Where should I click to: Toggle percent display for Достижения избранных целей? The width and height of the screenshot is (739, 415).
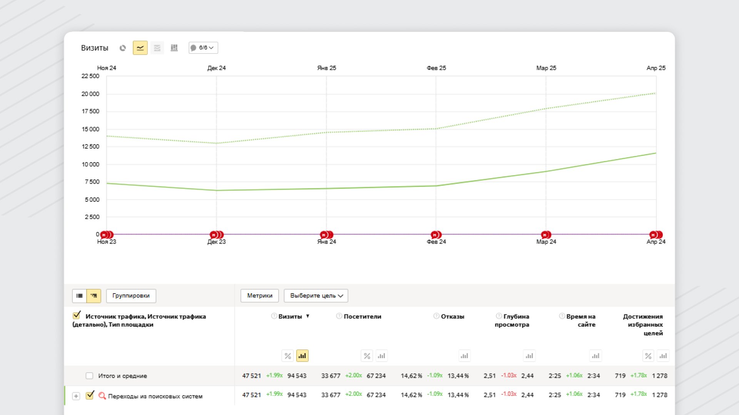coord(648,356)
